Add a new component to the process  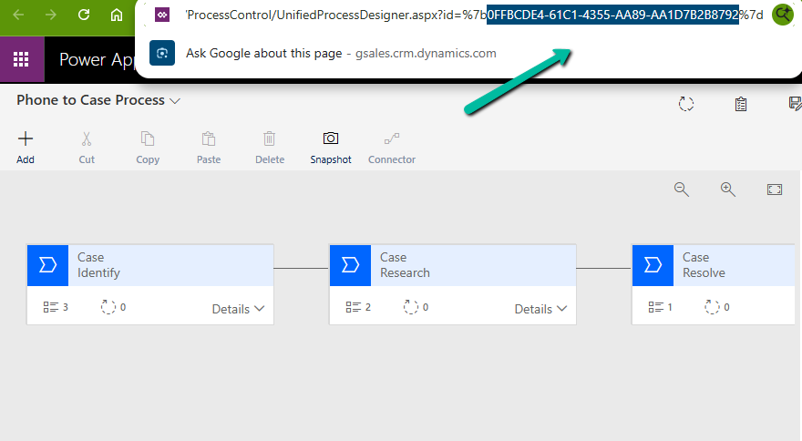click(26, 148)
